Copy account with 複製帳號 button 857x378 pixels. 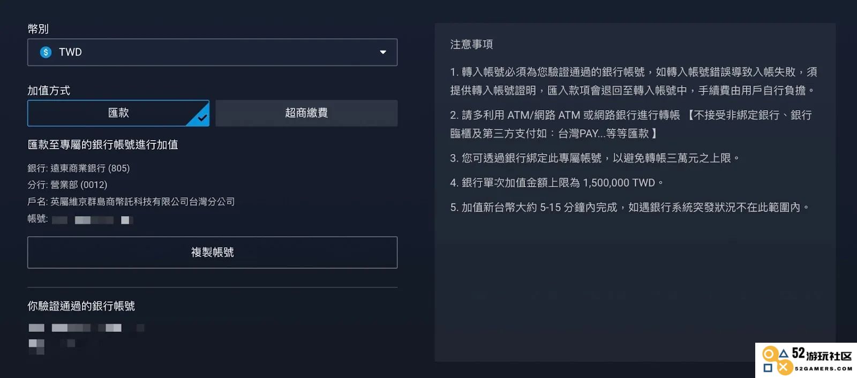click(212, 252)
